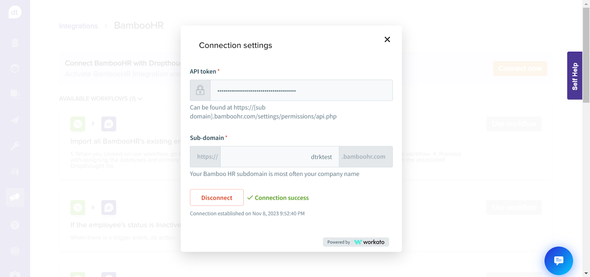
Task: Open the Self Help side tab
Action: point(575,76)
